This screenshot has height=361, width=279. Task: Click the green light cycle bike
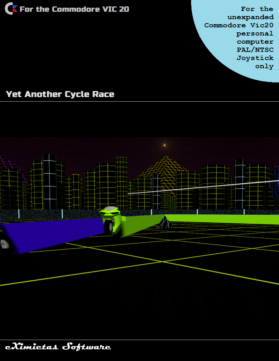[x=111, y=221]
